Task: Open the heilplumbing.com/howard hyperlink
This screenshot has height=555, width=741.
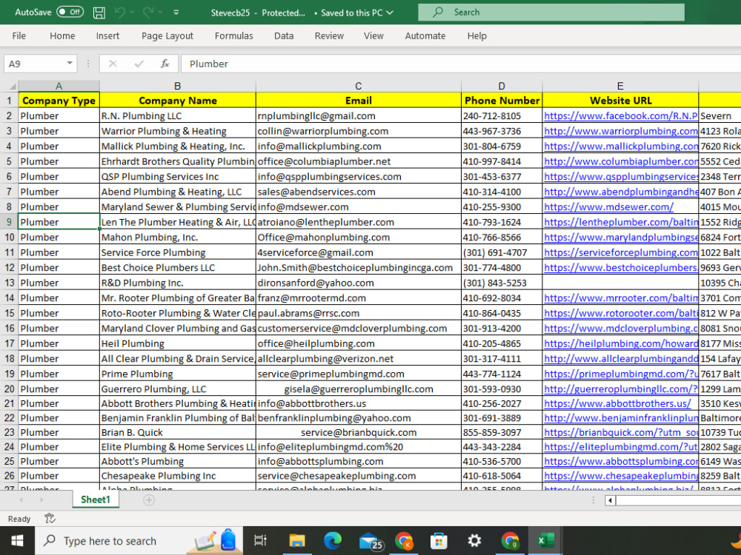Action: pos(620,343)
